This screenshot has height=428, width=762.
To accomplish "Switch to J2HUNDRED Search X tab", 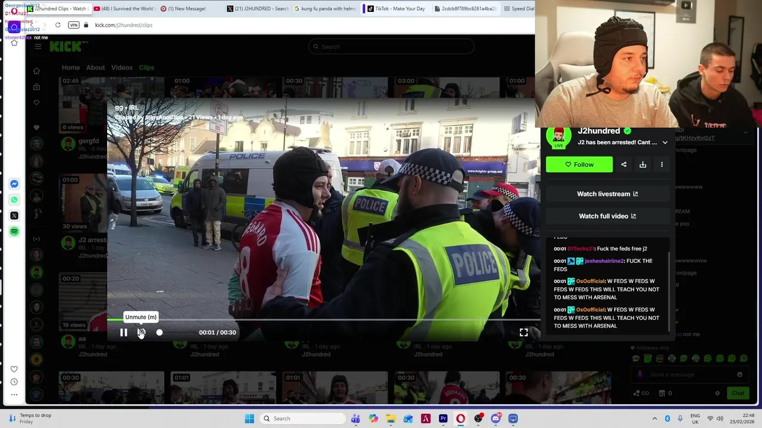I will (257, 8).
